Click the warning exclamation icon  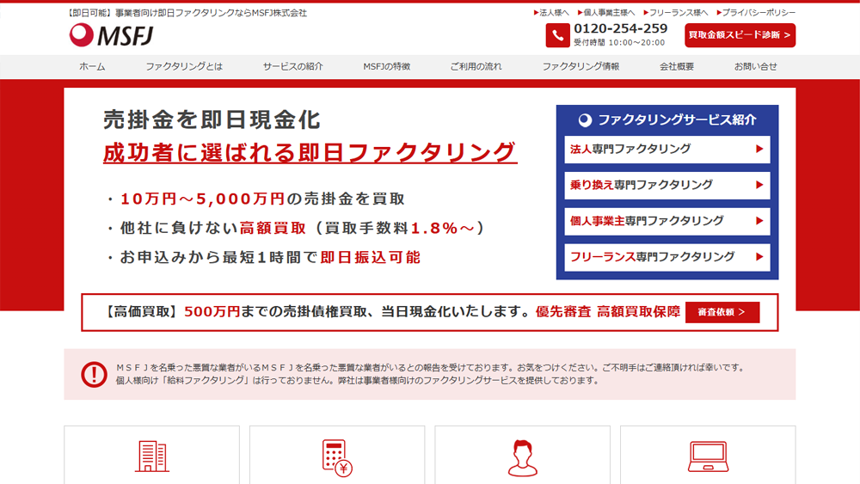(x=95, y=374)
